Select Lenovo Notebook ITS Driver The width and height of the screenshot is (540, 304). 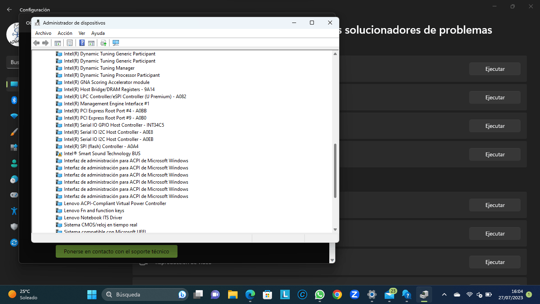coord(93,218)
